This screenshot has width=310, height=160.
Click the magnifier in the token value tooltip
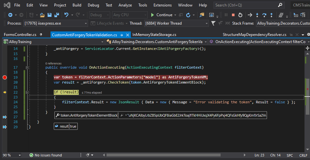pyautogui.click(x=122, y=115)
